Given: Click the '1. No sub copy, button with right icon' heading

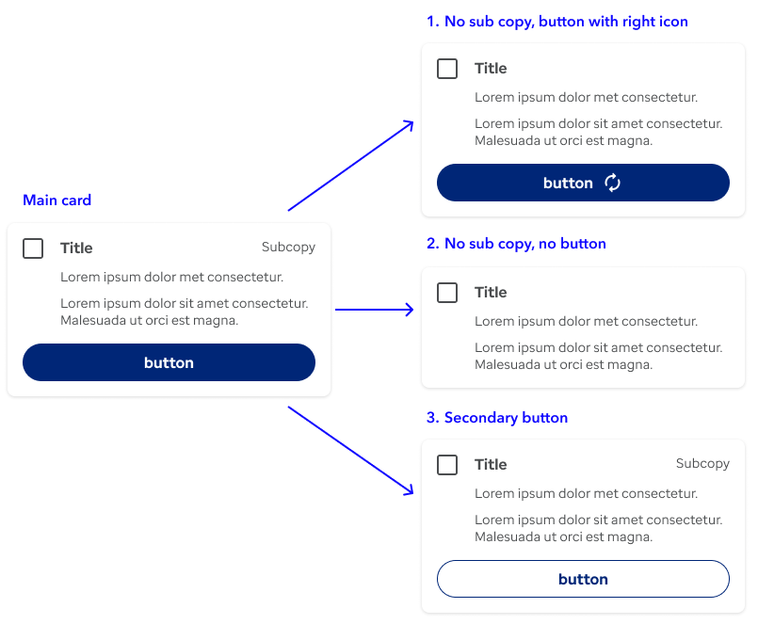Looking at the screenshot, I should click(556, 22).
